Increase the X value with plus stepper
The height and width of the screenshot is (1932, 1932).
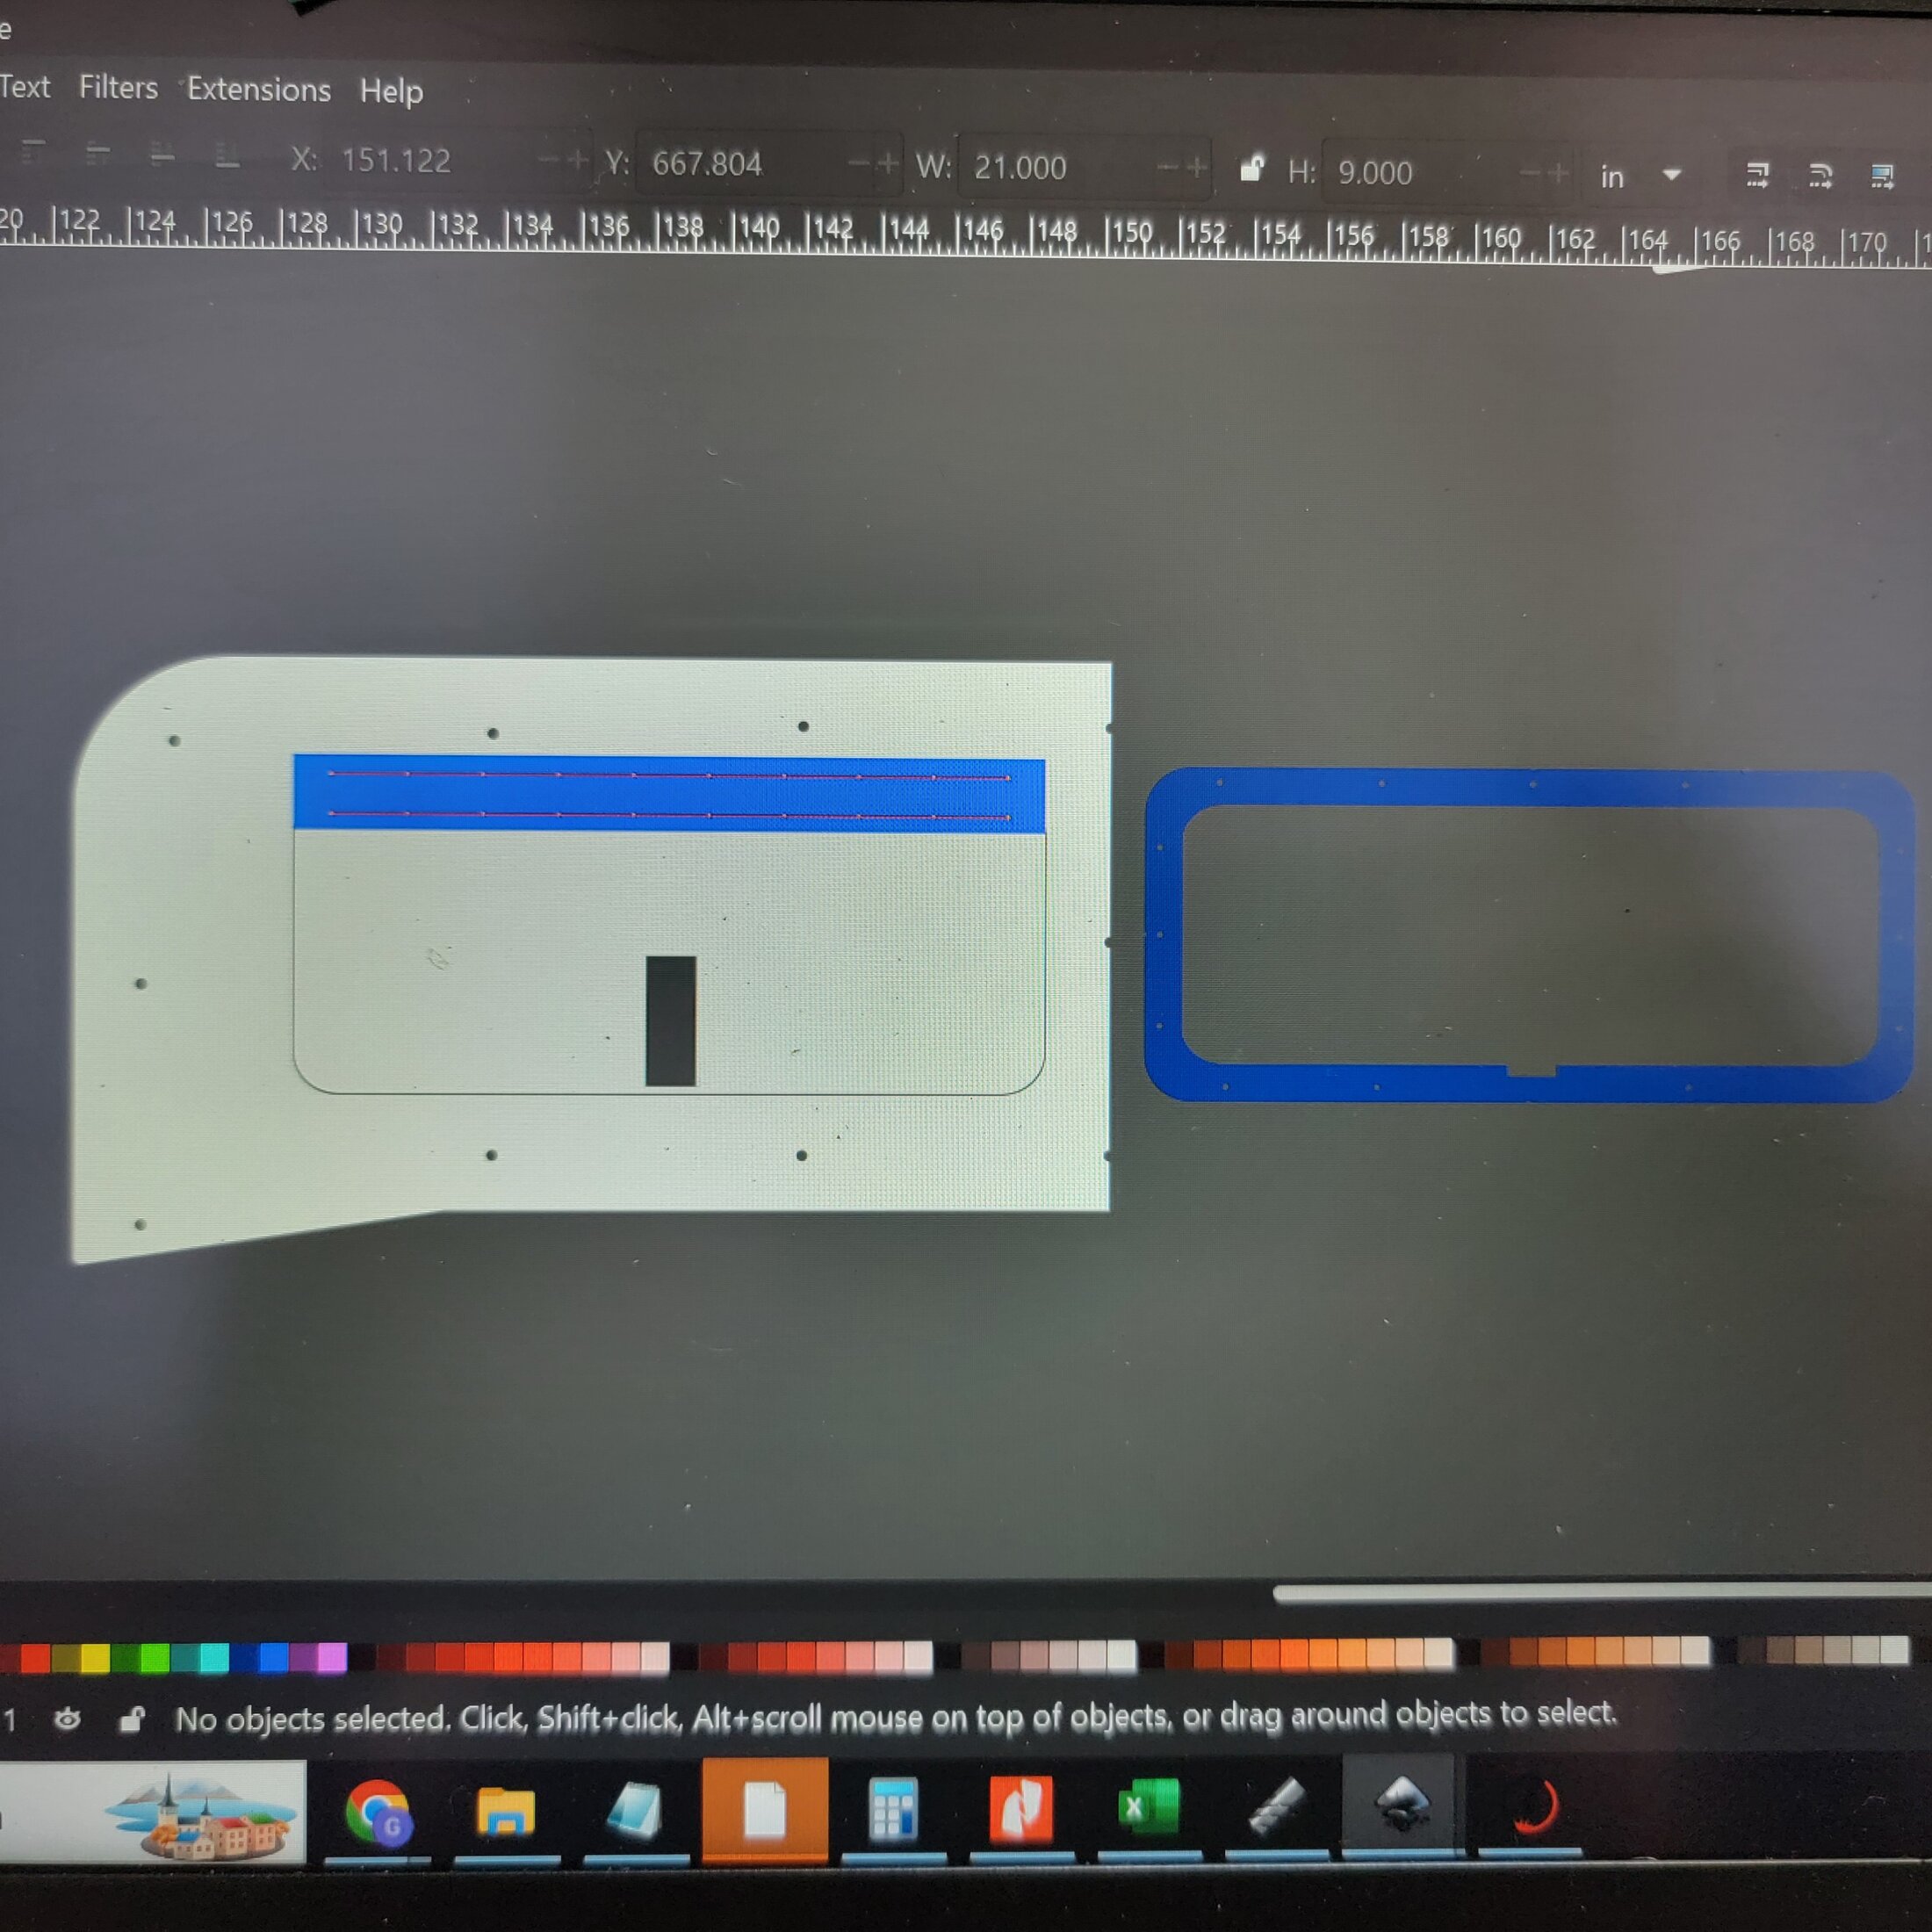coord(577,158)
